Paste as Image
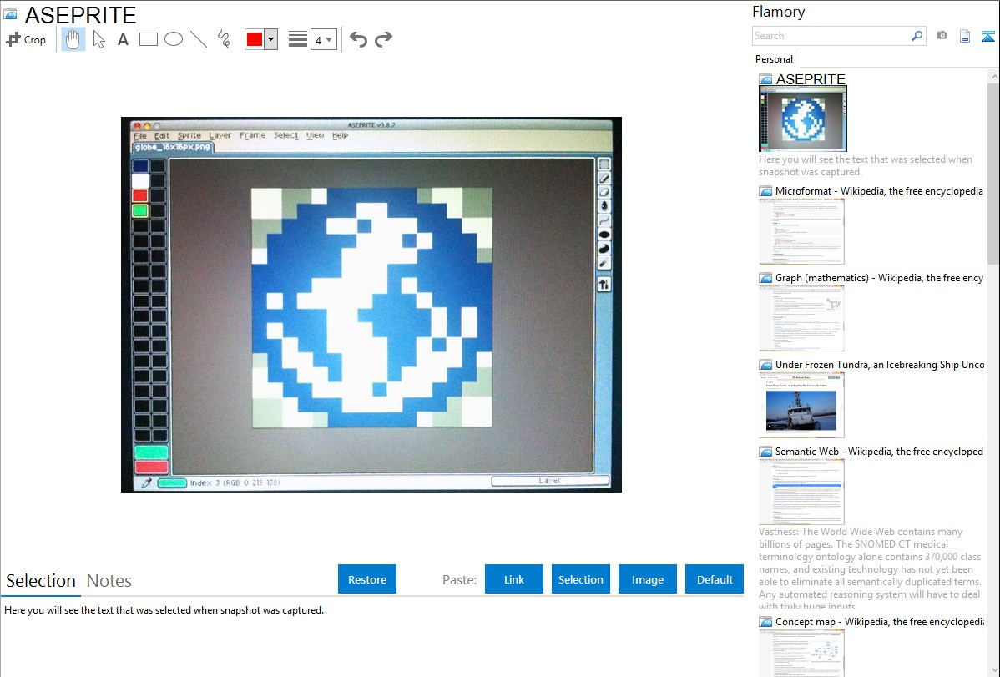Image resolution: width=1000 pixels, height=677 pixels. [x=647, y=578]
